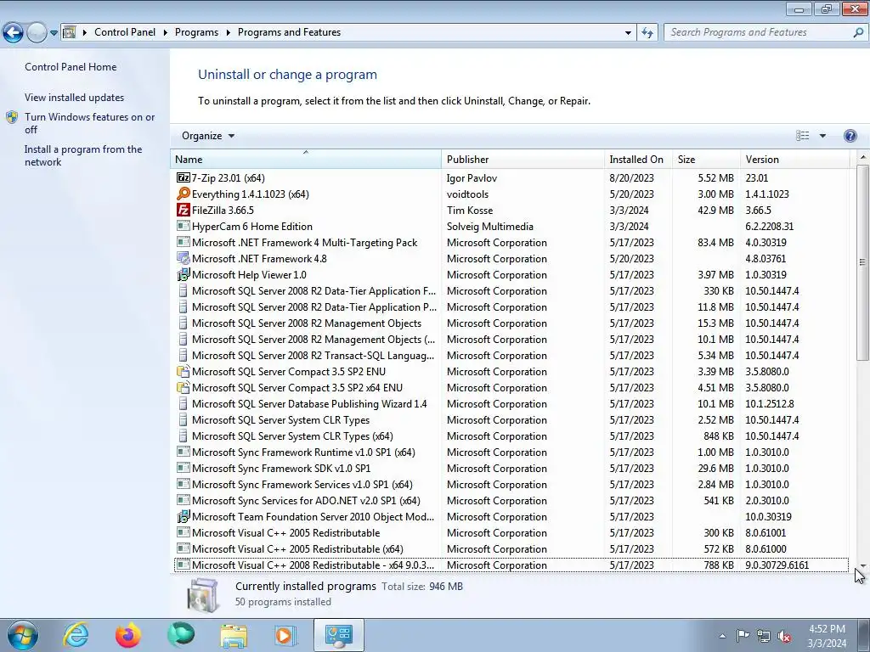
Task: Click the Sync Framework SDK v1.0 SP1 icon
Action: (184, 468)
